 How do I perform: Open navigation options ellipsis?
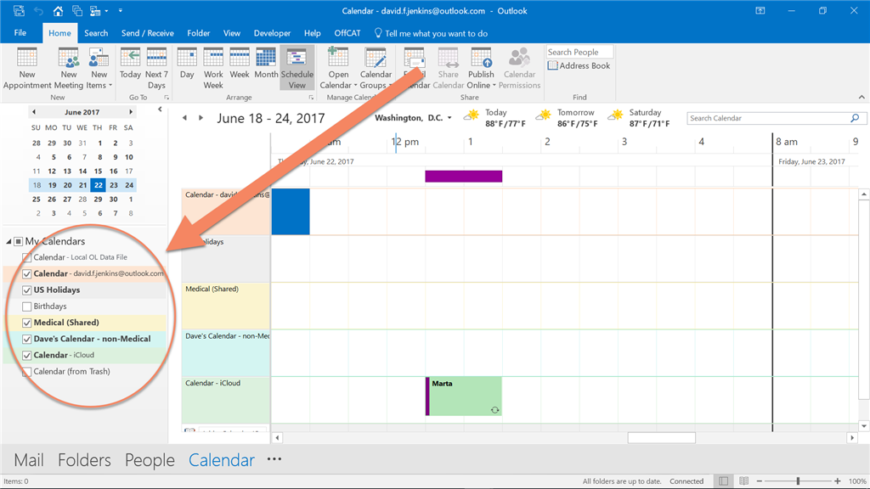click(274, 459)
